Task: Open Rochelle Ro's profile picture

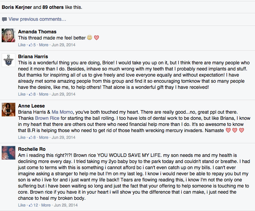Action: tap(9, 153)
